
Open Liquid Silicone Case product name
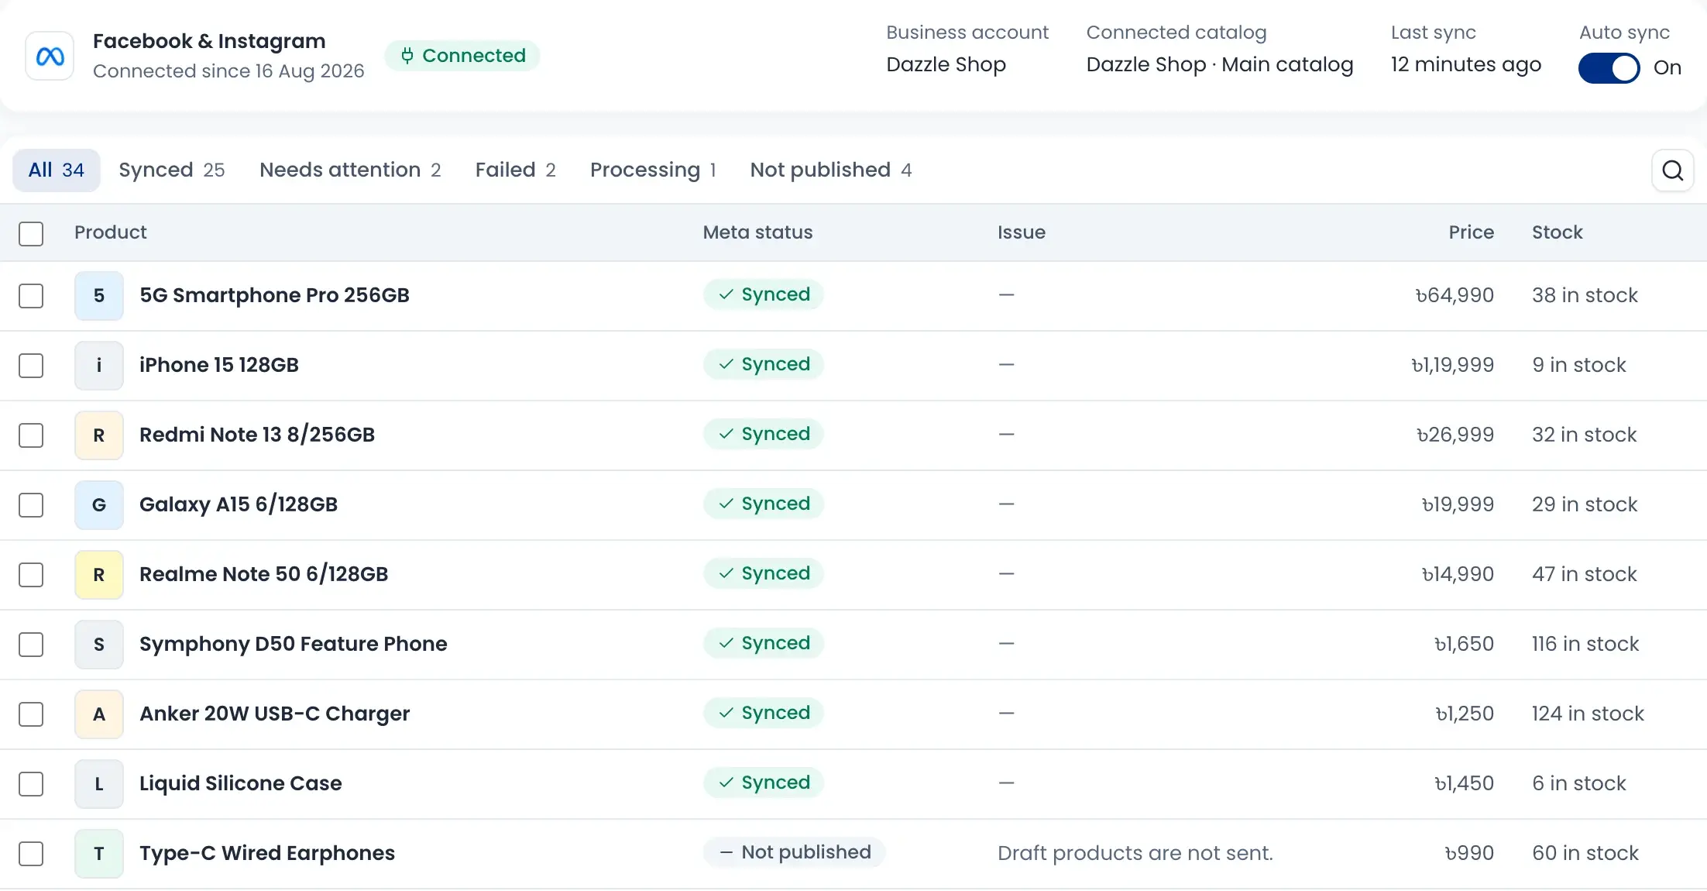tap(241, 783)
